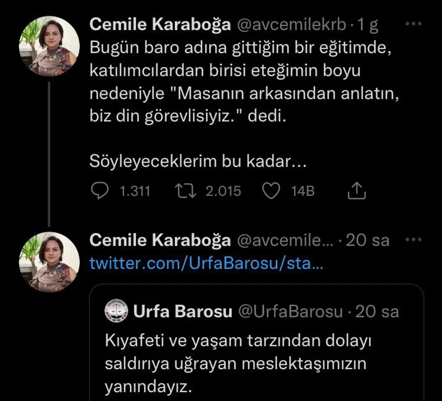The image size is (442, 401).
Task: Like the tweet with the heart icon
Action: 271,191
